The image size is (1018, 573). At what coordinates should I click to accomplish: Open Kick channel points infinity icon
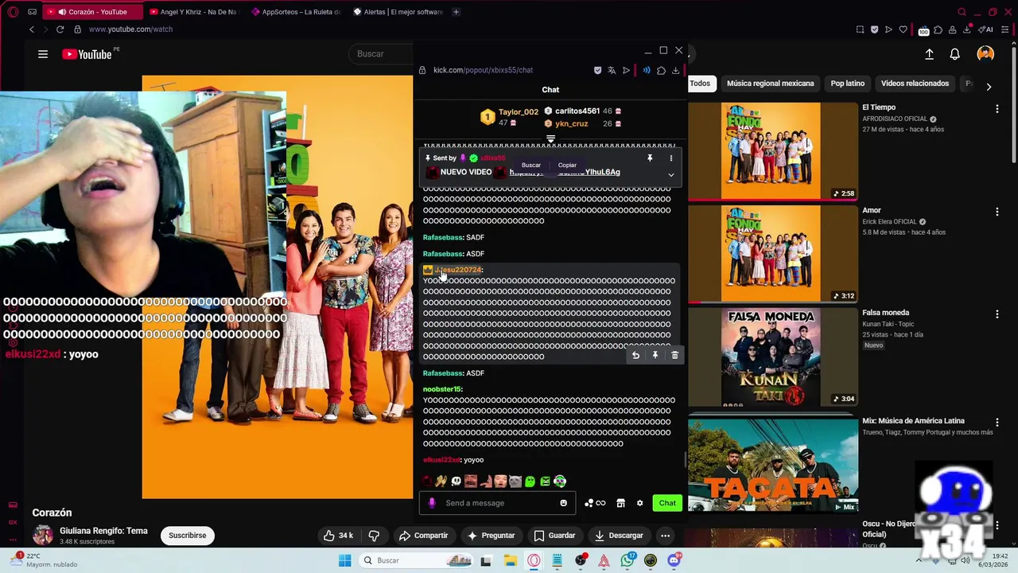[600, 503]
